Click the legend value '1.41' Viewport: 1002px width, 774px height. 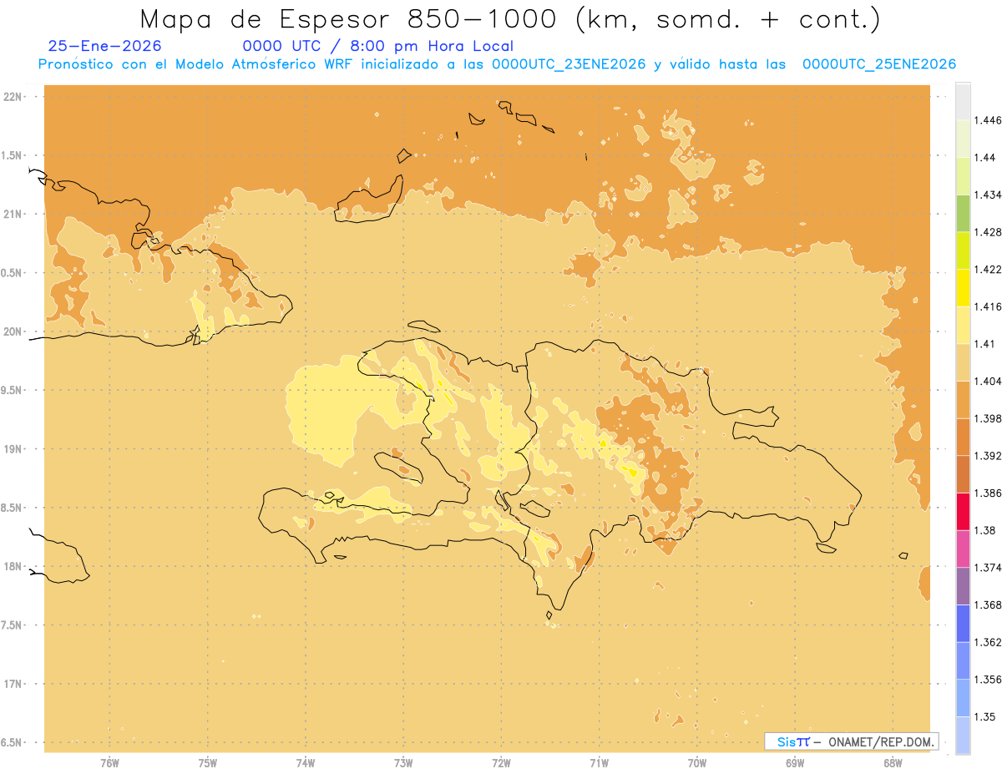click(985, 343)
